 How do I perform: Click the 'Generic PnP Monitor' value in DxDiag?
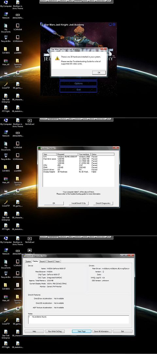(x=55, y=286)
